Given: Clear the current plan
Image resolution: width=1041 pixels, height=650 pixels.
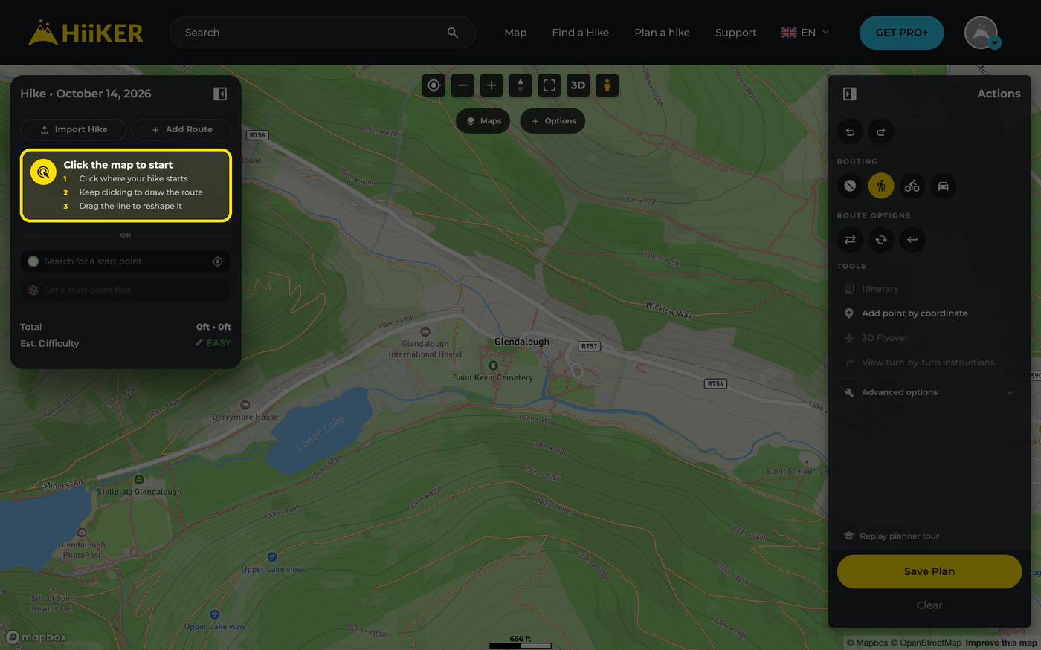Looking at the screenshot, I should tap(929, 605).
